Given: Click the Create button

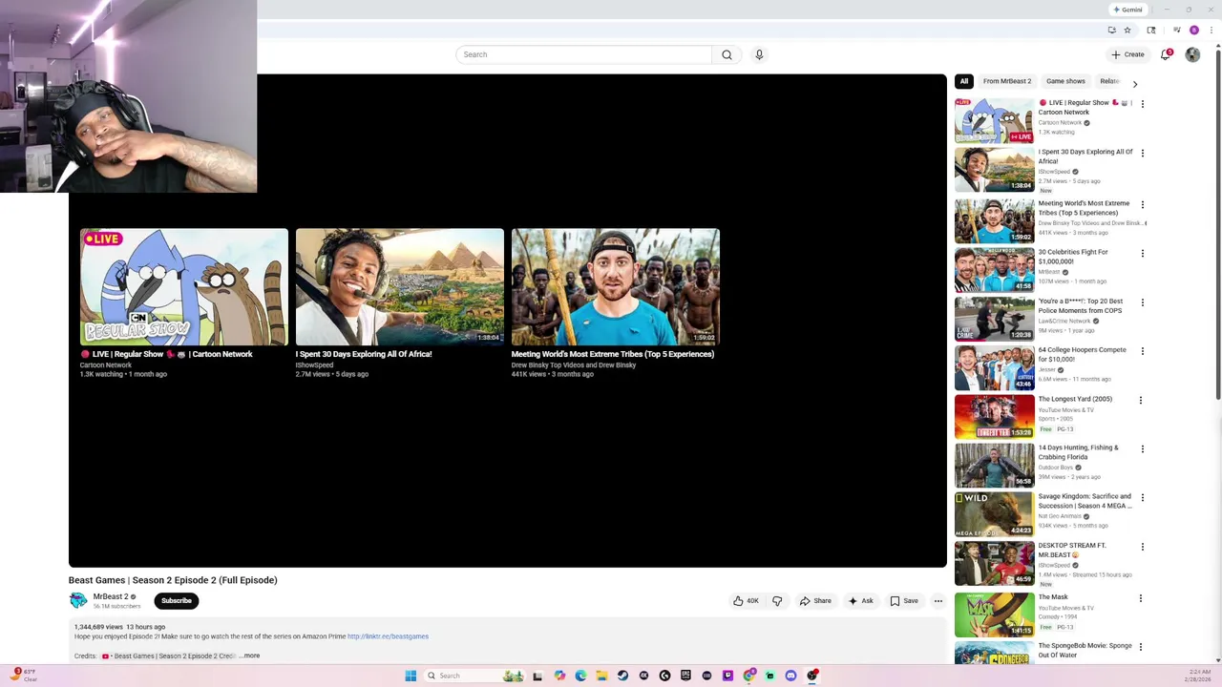Looking at the screenshot, I should coord(1127,54).
